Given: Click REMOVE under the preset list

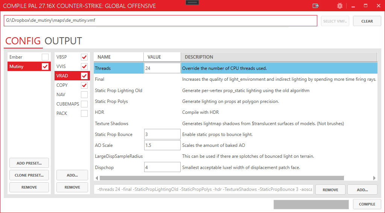Looking at the screenshot, I should (29, 187).
